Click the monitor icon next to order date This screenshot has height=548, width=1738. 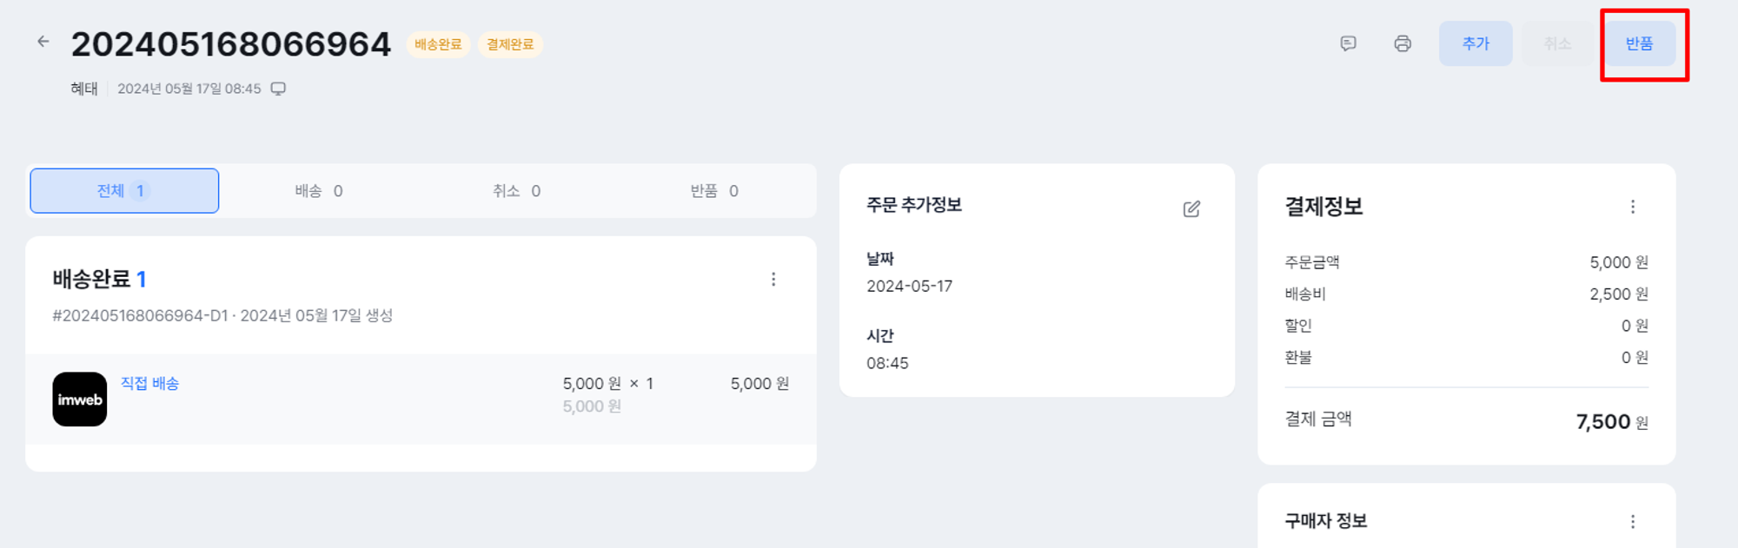pos(278,89)
